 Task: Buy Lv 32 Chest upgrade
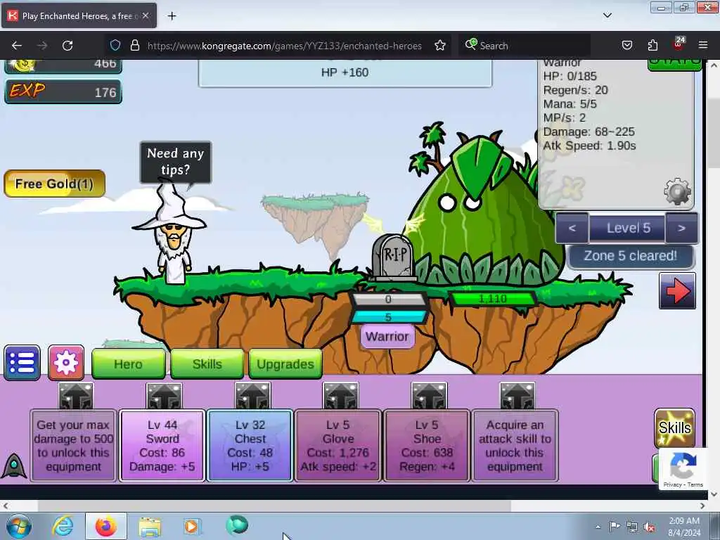click(x=250, y=445)
